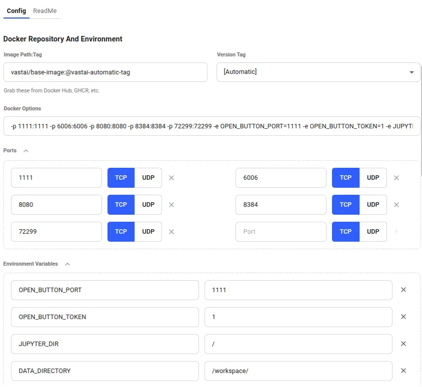Click the empty Port input field
The image size is (422, 387).
click(281, 232)
